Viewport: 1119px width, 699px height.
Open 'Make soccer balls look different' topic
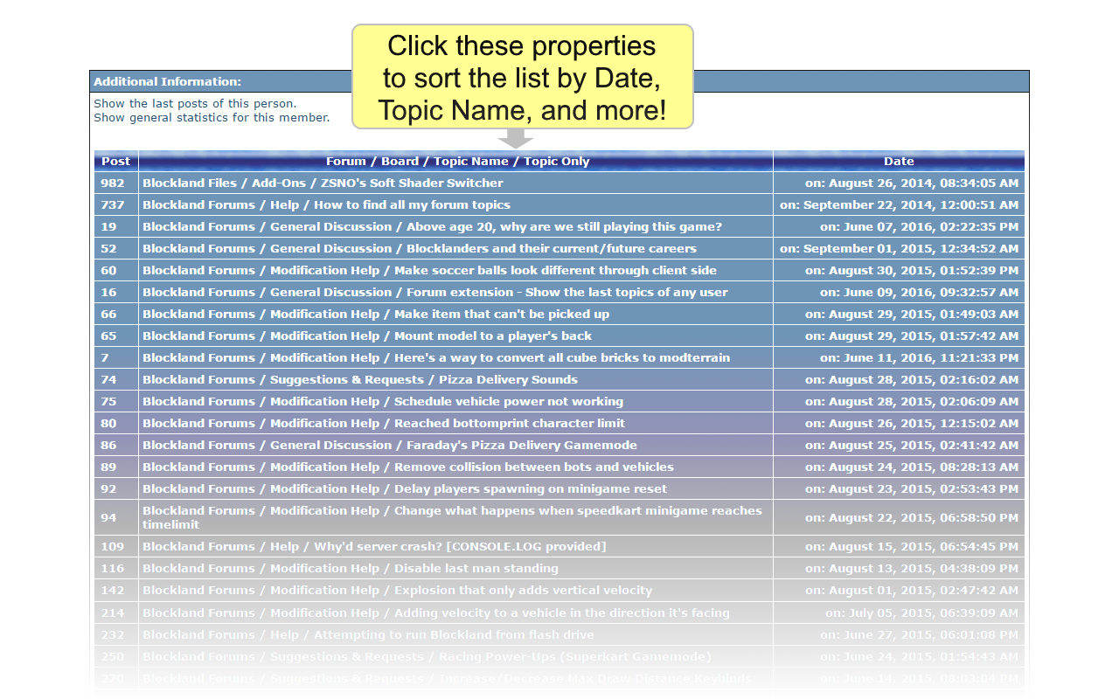coord(555,270)
